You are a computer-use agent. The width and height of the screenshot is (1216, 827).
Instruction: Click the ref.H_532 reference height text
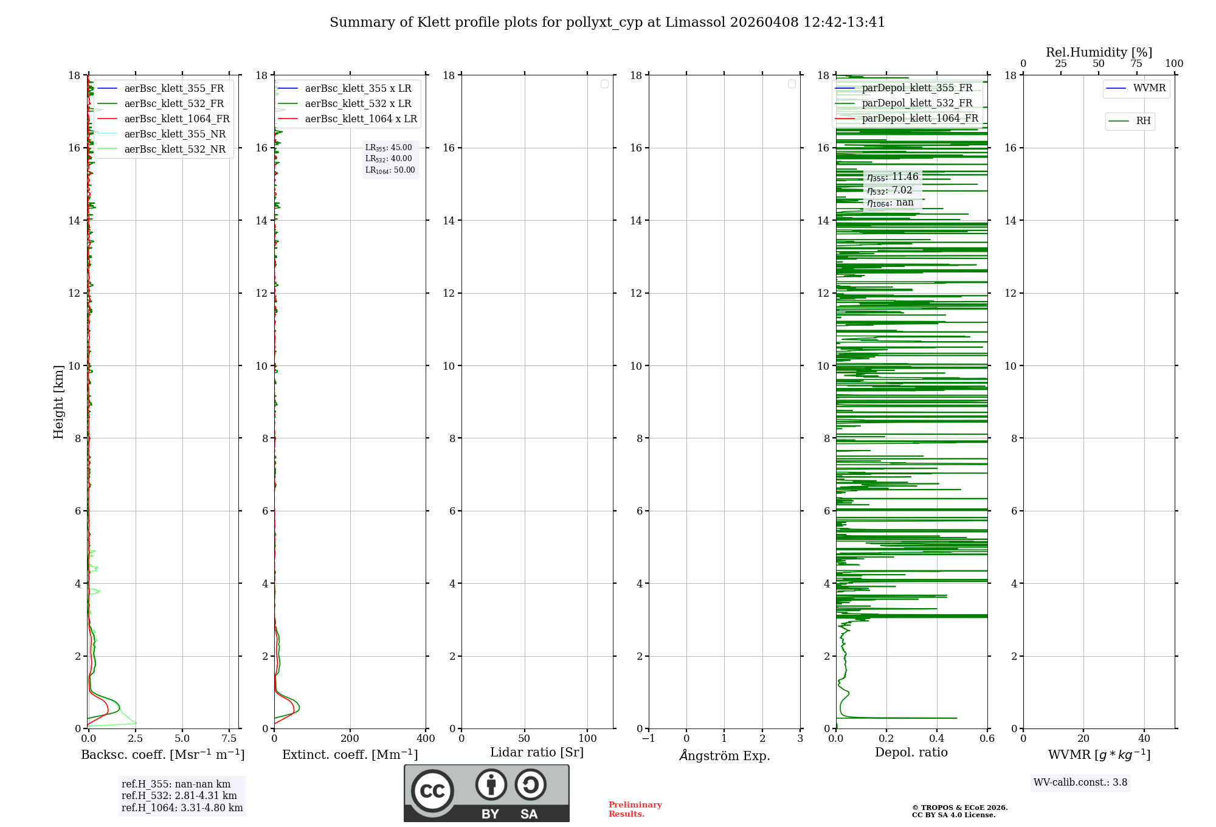tap(179, 795)
